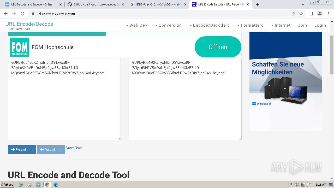
Task: Open the Login page link
Action: [x=320, y=25]
